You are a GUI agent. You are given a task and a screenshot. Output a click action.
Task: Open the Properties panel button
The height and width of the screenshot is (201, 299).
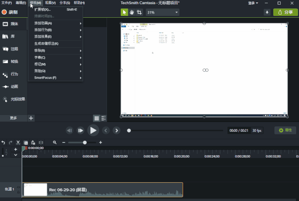click(x=285, y=130)
